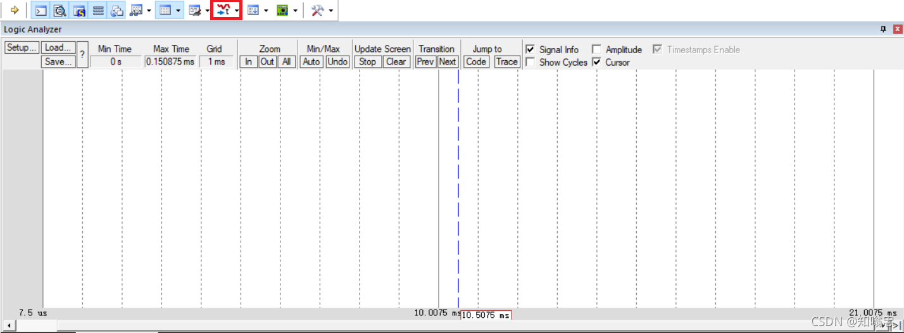The height and width of the screenshot is (333, 904).
Task: Expand the Analysis Windows dropdown arrow
Action: point(237,11)
